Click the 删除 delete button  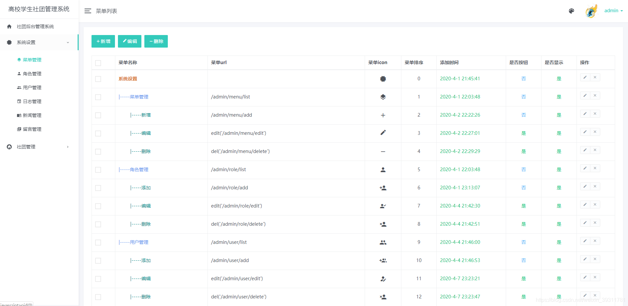[156, 41]
